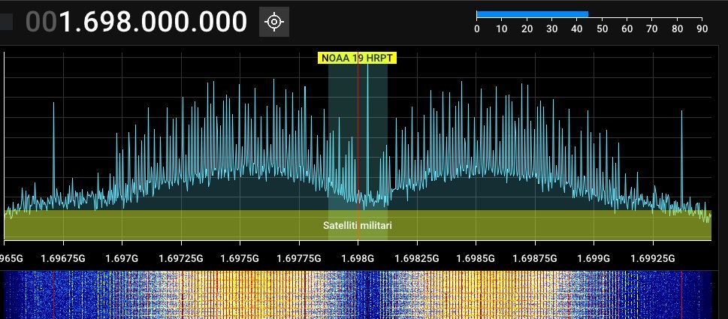The width and height of the screenshot is (728, 319).
Task: Click the 1.698G center frequency axis label
Action: coord(358,258)
